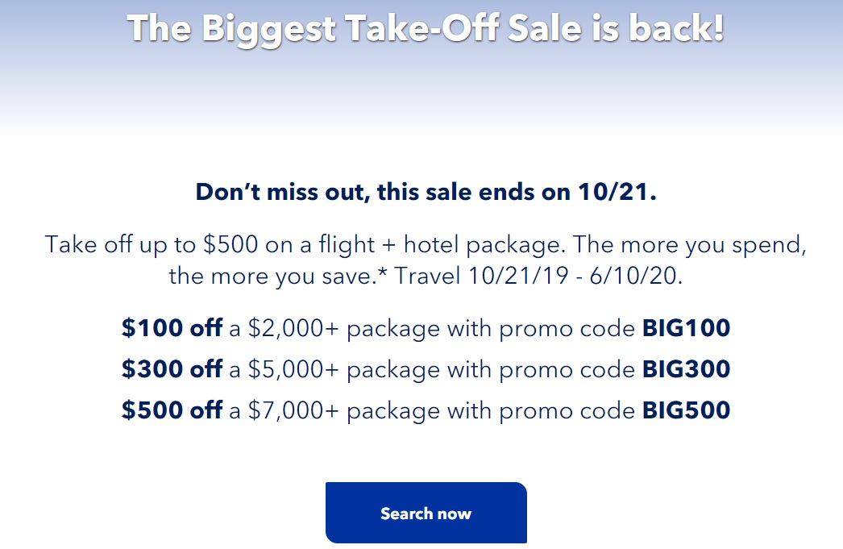Click the bold "$100 off" text
843x549 pixels.
[172, 328]
